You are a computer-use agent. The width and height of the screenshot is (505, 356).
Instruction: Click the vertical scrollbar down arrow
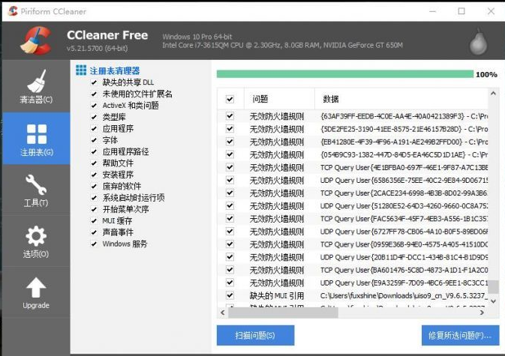(x=493, y=301)
